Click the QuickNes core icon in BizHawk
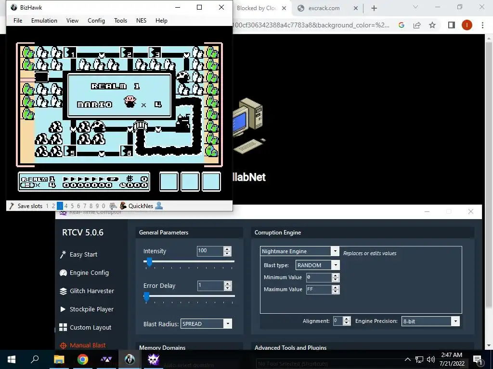Viewport: 493px width, 369px height. pos(123,206)
